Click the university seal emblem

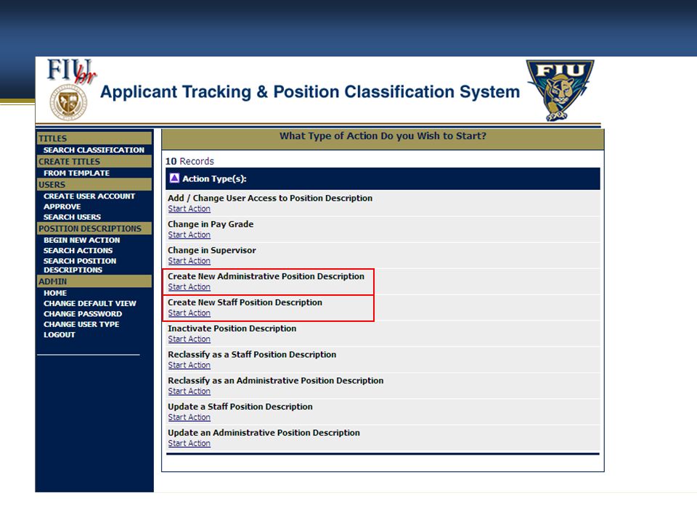(x=68, y=102)
